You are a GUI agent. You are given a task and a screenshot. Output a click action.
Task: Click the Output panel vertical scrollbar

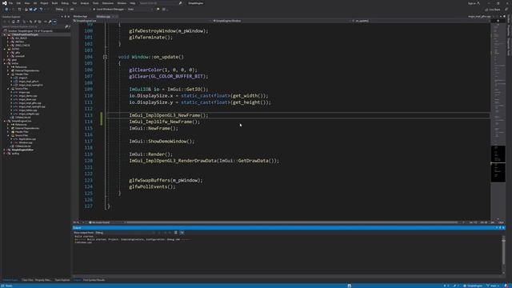[x=504, y=254]
